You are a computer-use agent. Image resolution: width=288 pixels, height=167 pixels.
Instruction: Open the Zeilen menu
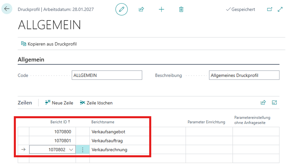tap(25, 103)
